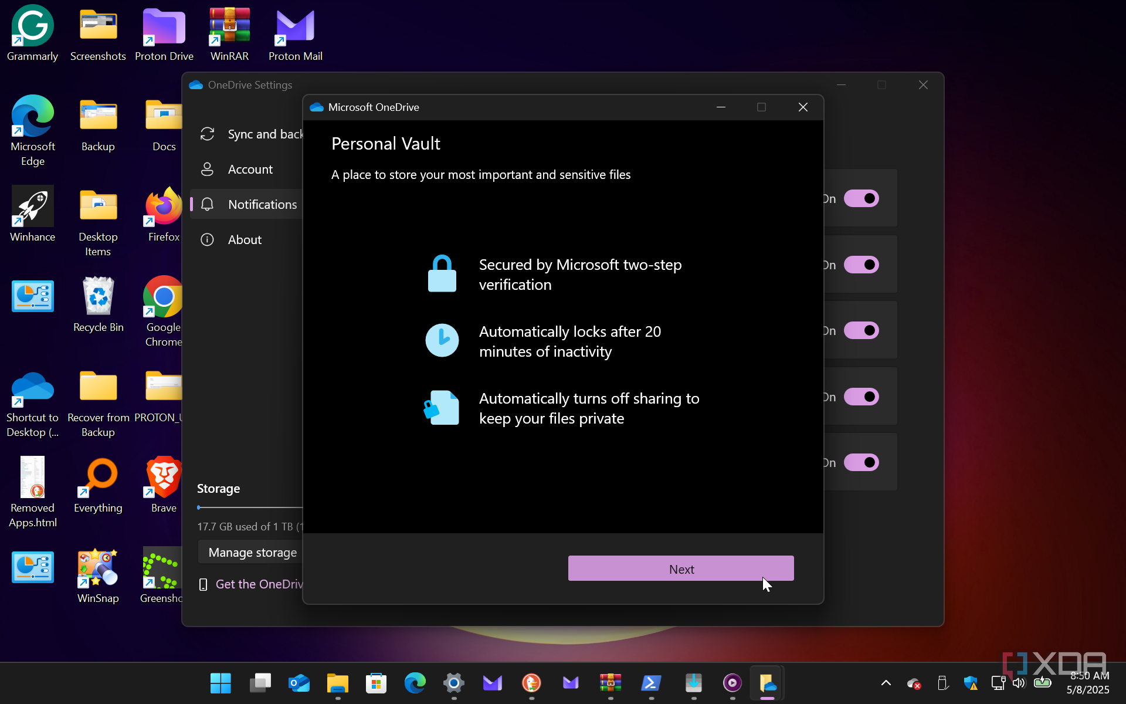The image size is (1126, 704).
Task: Toggle the first notification switch on the right
Action: click(x=862, y=198)
